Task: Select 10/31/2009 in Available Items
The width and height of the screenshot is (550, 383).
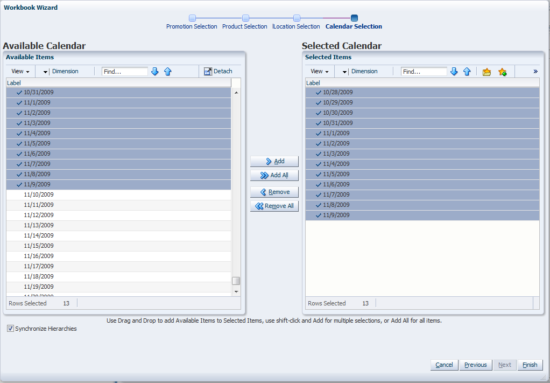Action: [x=118, y=92]
